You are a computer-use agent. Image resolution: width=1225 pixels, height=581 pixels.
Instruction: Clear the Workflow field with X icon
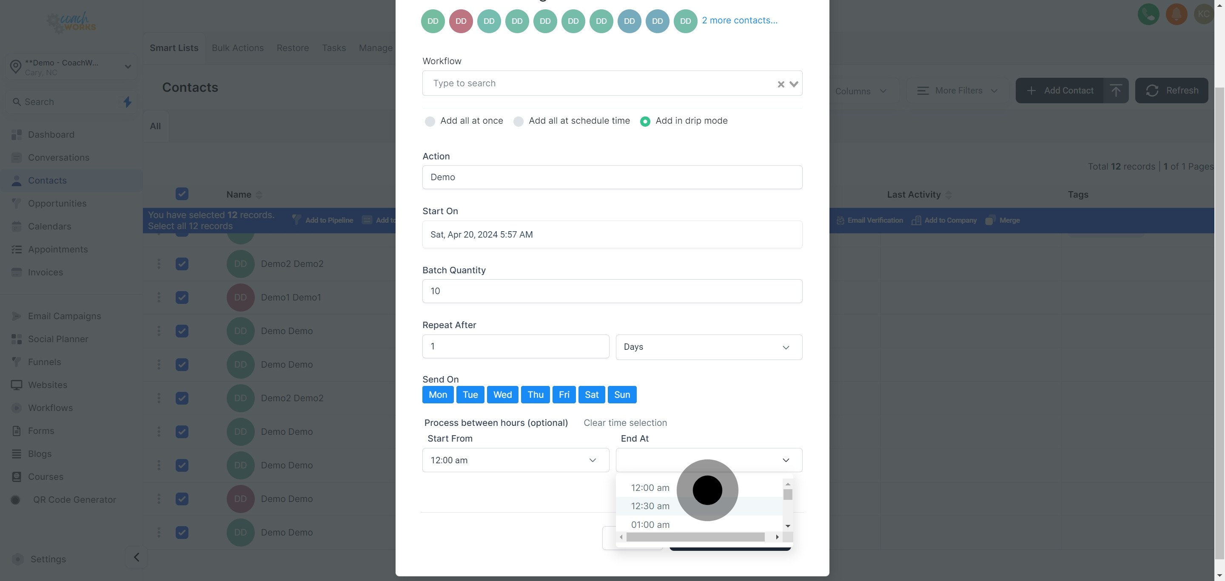click(x=781, y=84)
